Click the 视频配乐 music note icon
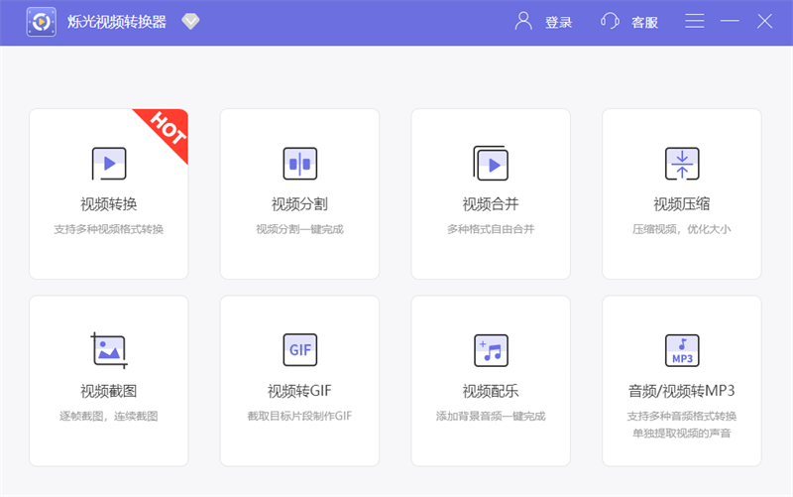 pyautogui.click(x=491, y=349)
